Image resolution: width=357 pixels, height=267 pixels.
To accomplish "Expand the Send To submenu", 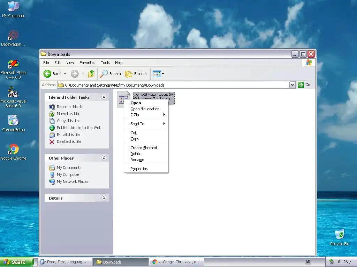I will click(146, 124).
